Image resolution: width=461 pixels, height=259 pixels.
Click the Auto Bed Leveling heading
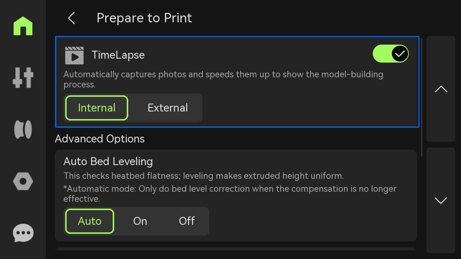(108, 162)
